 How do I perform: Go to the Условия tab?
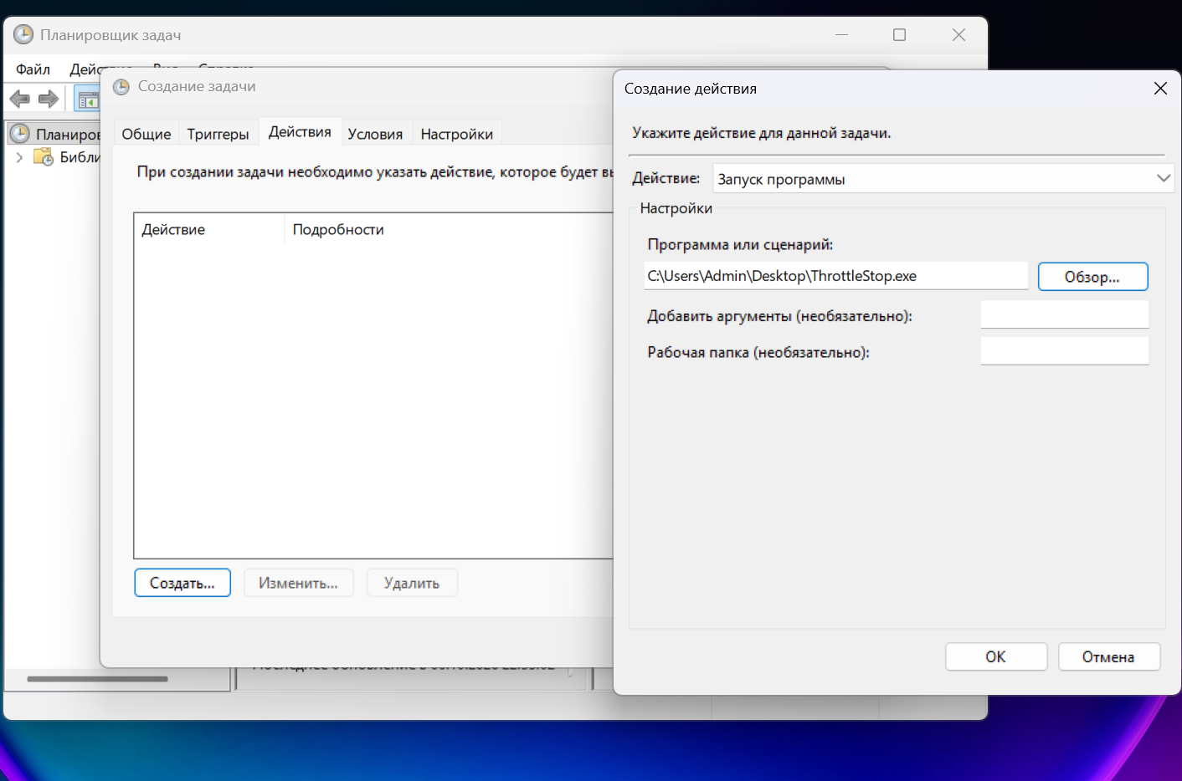click(x=375, y=134)
